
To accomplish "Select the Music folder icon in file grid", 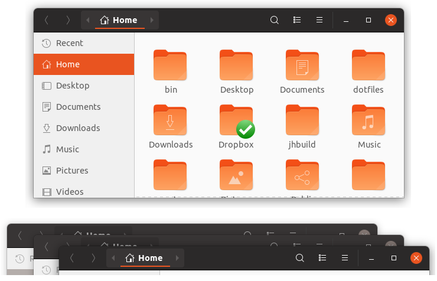I will tap(368, 120).
